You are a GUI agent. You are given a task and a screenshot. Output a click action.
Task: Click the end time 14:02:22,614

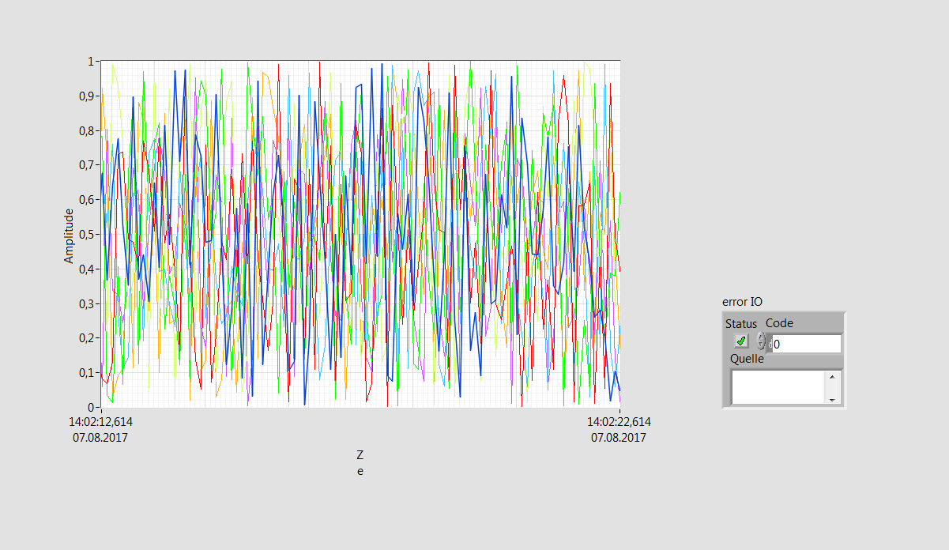pos(619,422)
